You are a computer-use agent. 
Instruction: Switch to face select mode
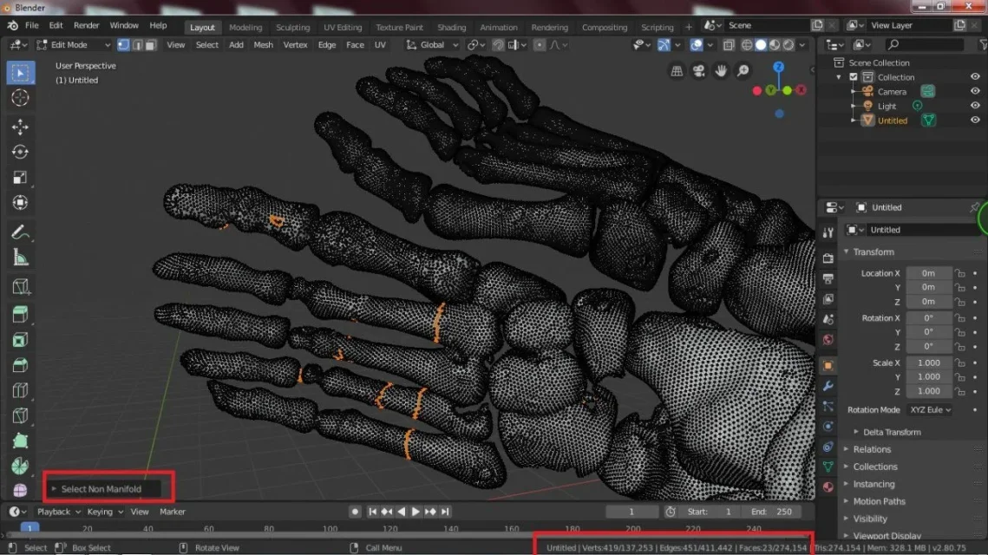pos(151,45)
